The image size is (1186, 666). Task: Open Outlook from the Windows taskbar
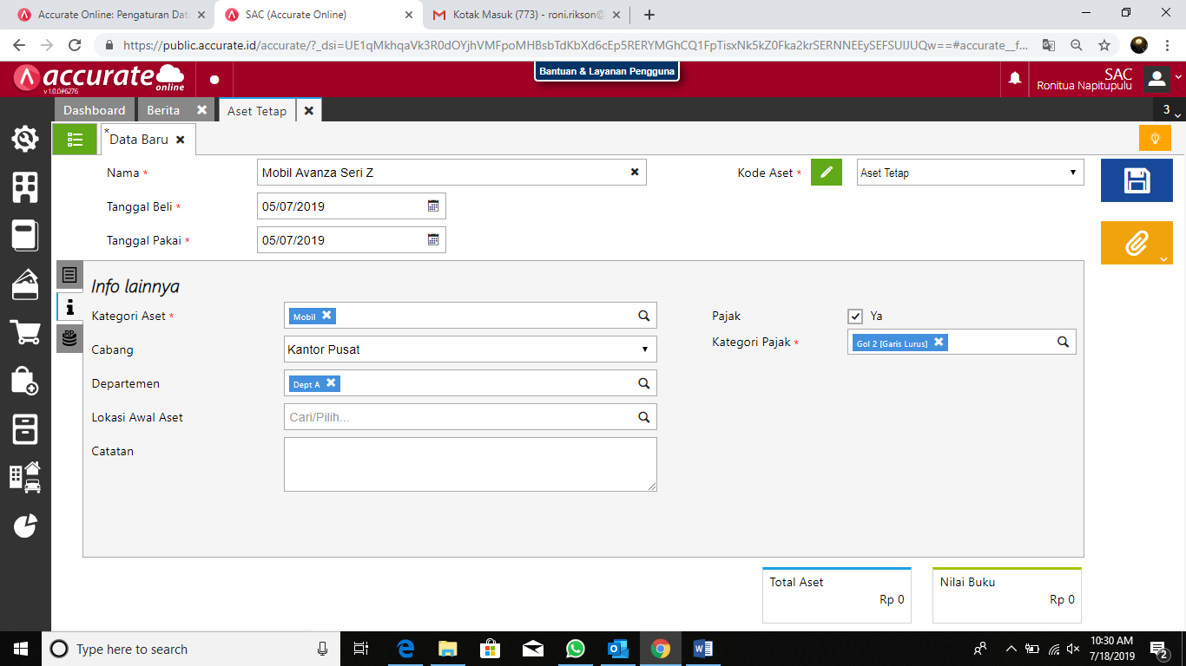617,649
